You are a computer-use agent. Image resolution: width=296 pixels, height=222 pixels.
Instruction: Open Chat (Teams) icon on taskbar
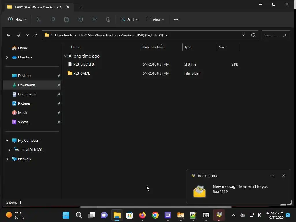[x=104, y=215]
